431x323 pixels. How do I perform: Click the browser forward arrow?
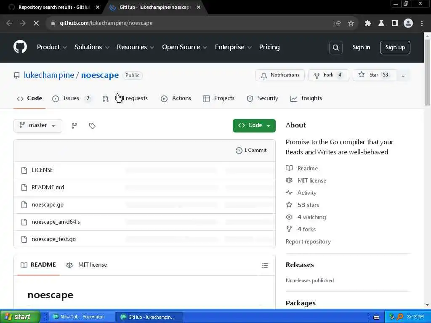[x=23, y=23]
